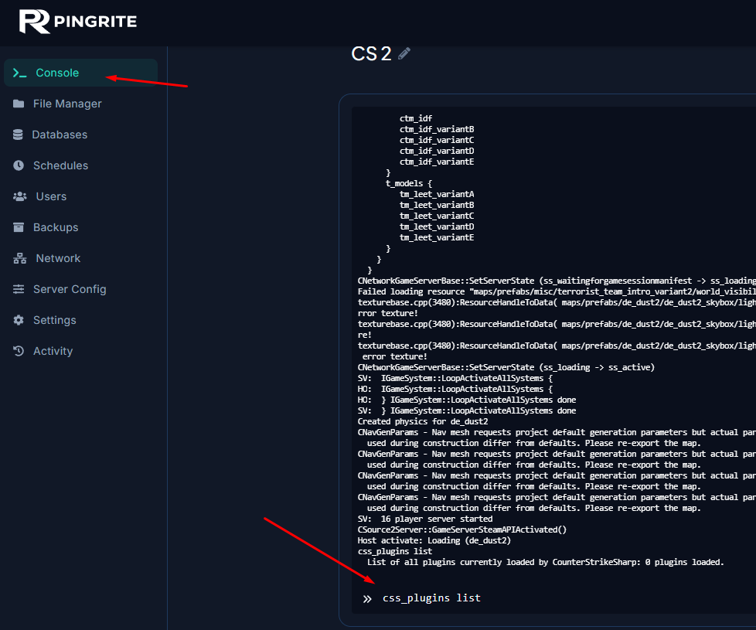Image resolution: width=756 pixels, height=630 pixels.
Task: Click the Server Config sliders icon
Action: [20, 289]
